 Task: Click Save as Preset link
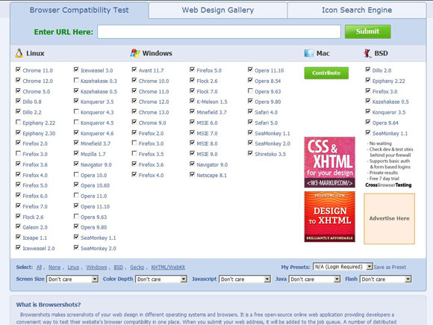pyautogui.click(x=390, y=267)
